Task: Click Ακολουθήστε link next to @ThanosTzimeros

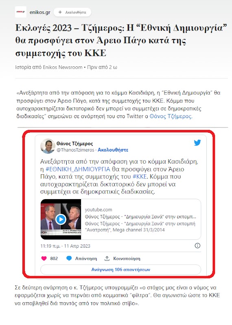Action: pos(113,150)
